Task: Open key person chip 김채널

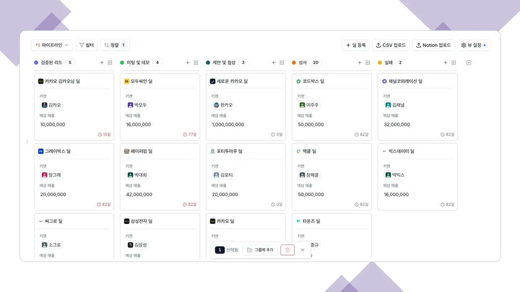Action: click(x=395, y=105)
